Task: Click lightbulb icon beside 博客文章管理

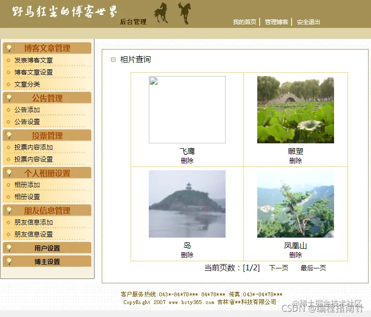Action: 9,48
